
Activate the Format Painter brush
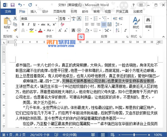(15, 30)
